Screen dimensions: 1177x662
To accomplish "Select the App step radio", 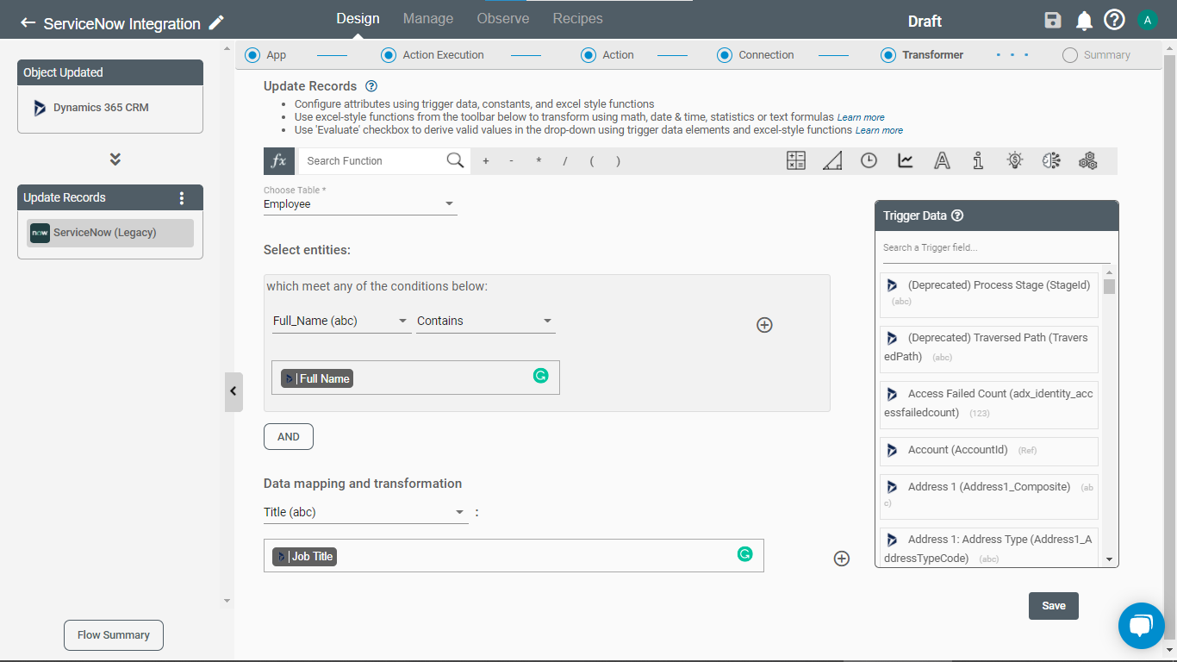I will click(x=252, y=55).
